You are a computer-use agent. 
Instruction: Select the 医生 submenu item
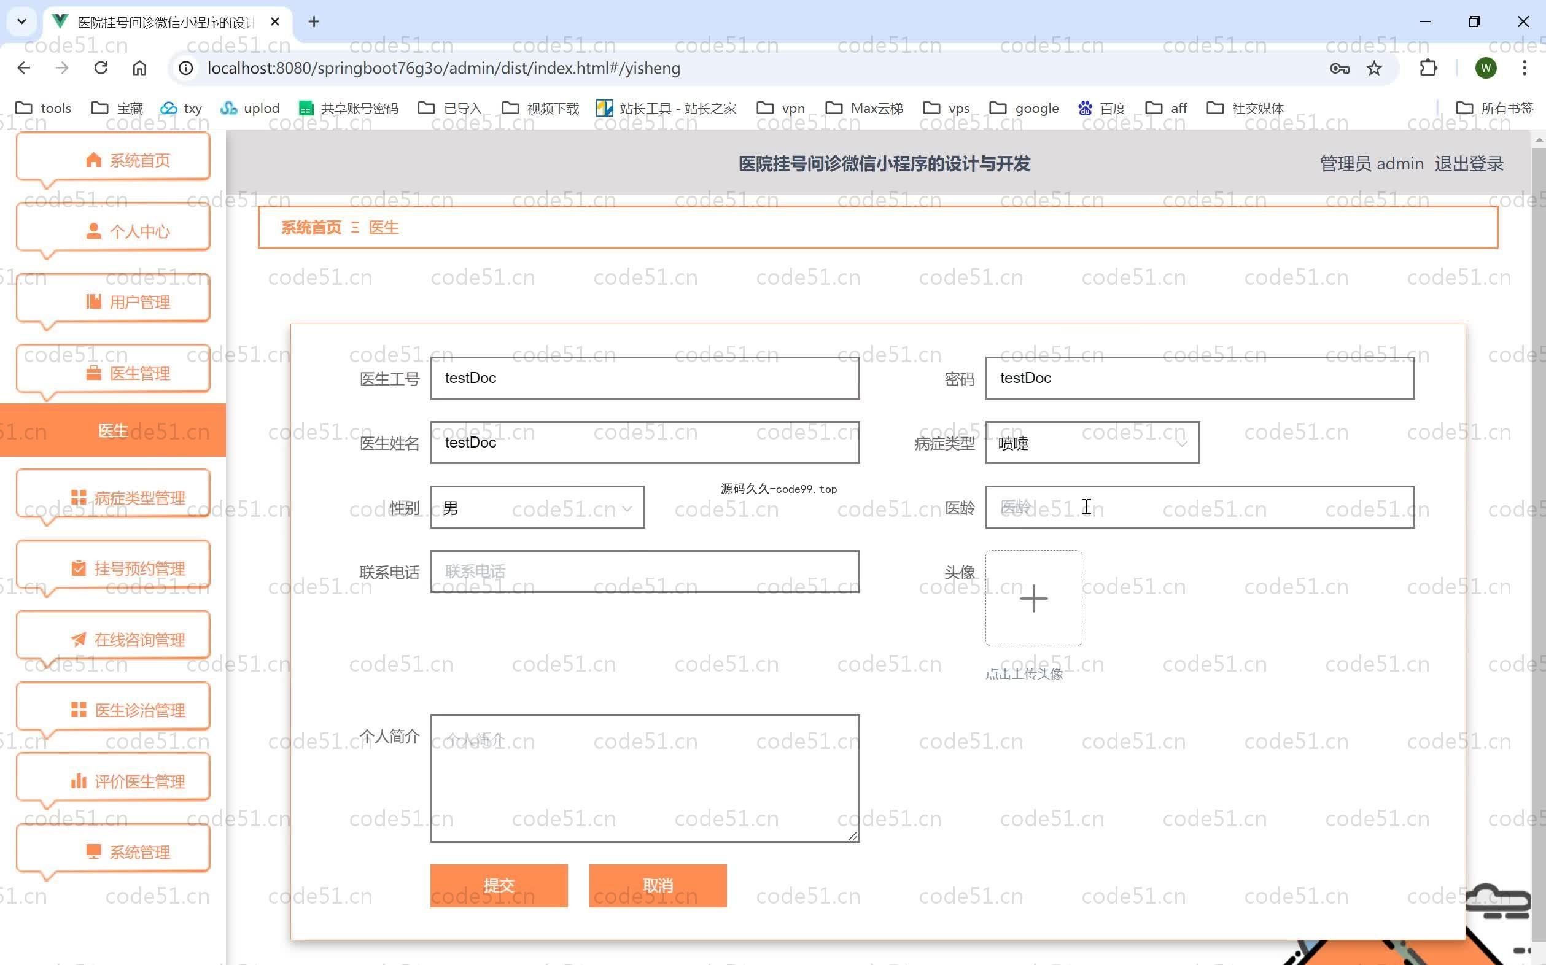coord(113,430)
